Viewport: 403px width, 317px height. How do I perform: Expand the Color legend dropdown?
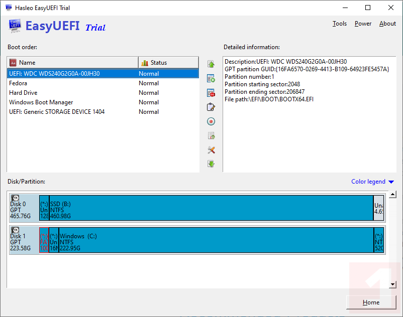(372, 182)
